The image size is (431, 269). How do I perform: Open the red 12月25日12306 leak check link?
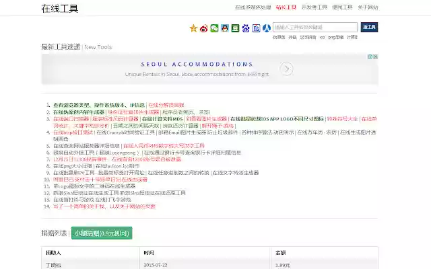pos(117,159)
